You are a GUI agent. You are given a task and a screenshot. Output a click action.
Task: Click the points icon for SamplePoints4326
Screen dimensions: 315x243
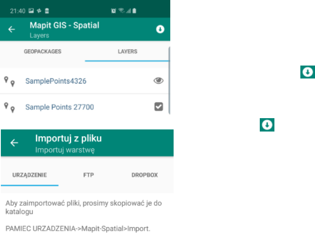click(x=10, y=81)
